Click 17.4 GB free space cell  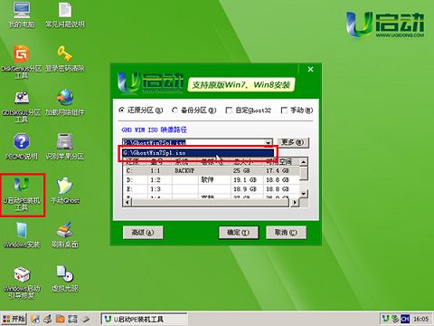point(278,171)
